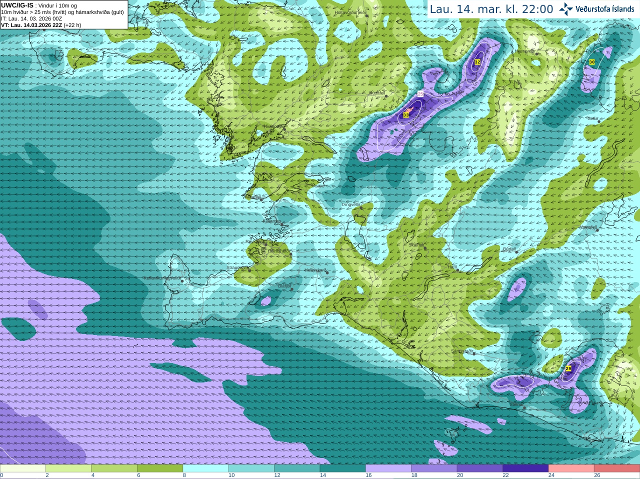The width and height of the screenshot is (640, 479).
Task: Click the Hvanneyri station label
Action: [x=274, y=126]
